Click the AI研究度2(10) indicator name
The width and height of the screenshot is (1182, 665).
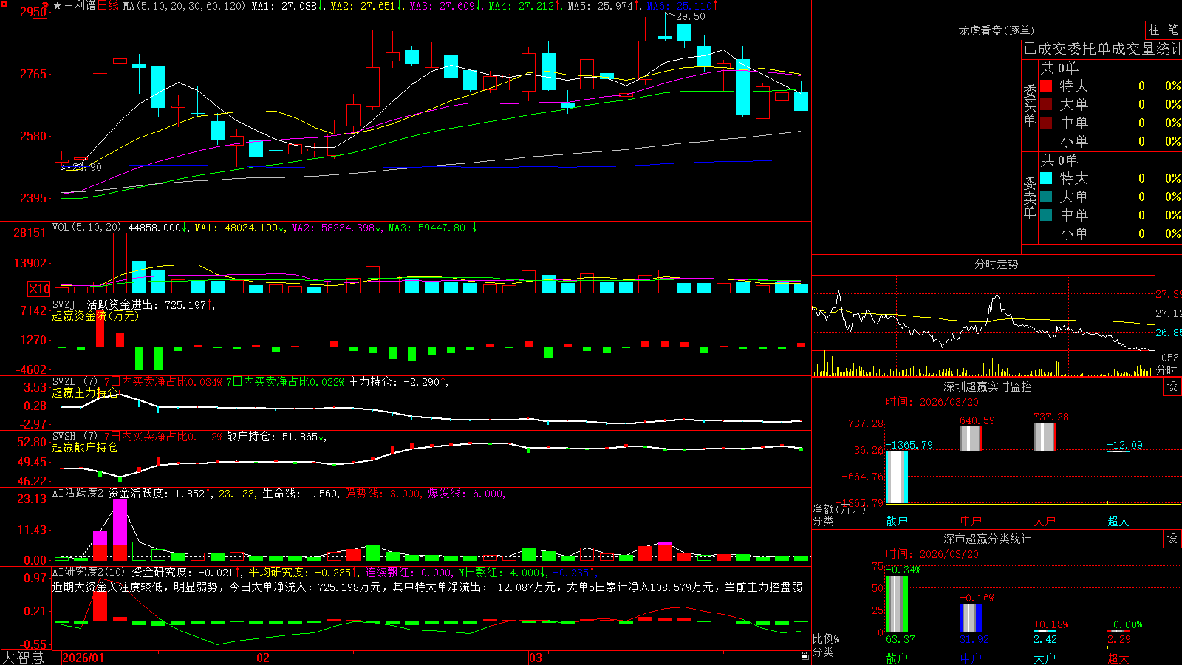(89, 572)
